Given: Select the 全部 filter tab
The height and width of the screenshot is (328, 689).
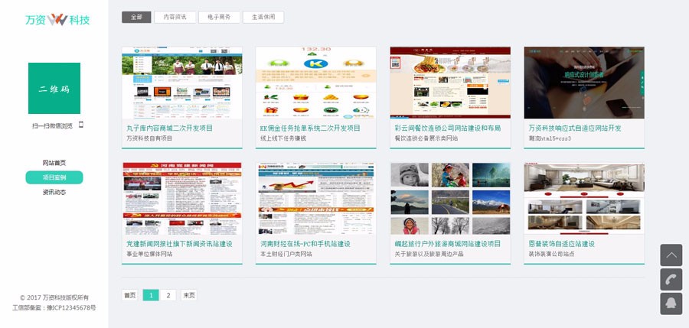Looking at the screenshot, I should point(137,17).
